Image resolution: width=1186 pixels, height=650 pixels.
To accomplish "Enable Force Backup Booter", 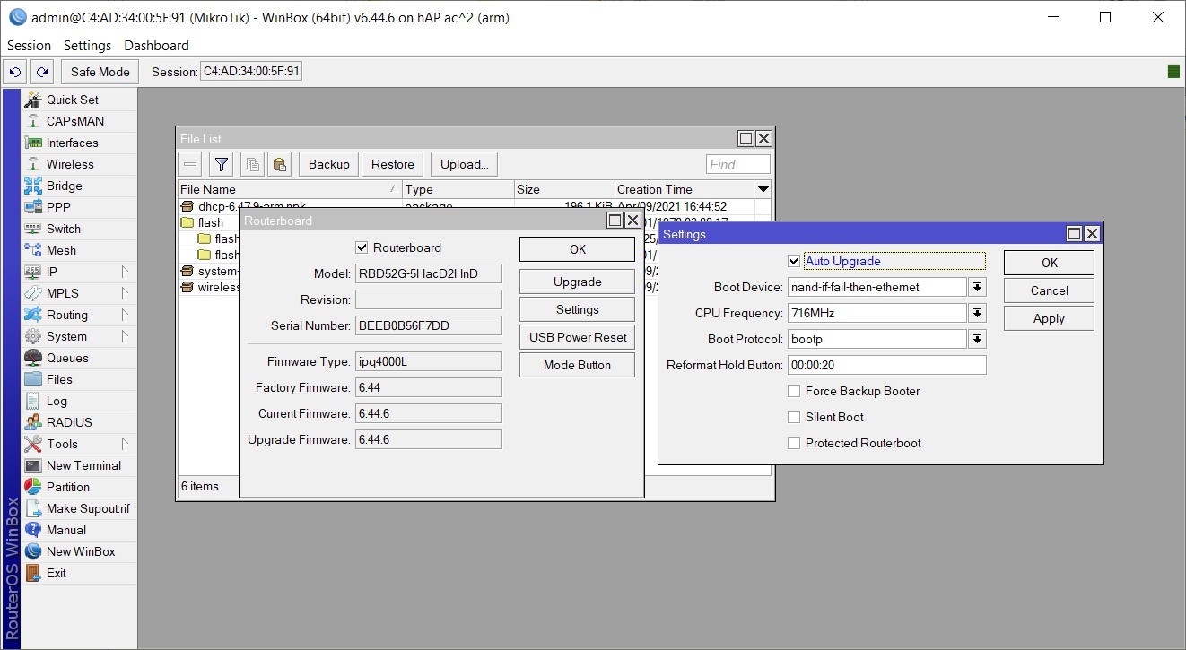I will click(x=793, y=391).
